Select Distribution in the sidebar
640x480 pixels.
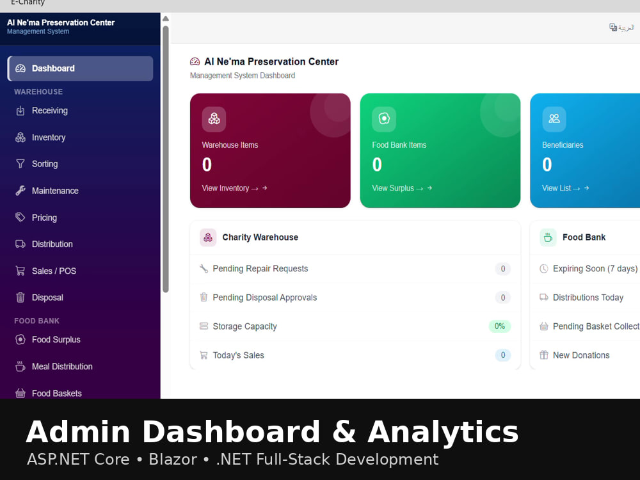(x=52, y=244)
